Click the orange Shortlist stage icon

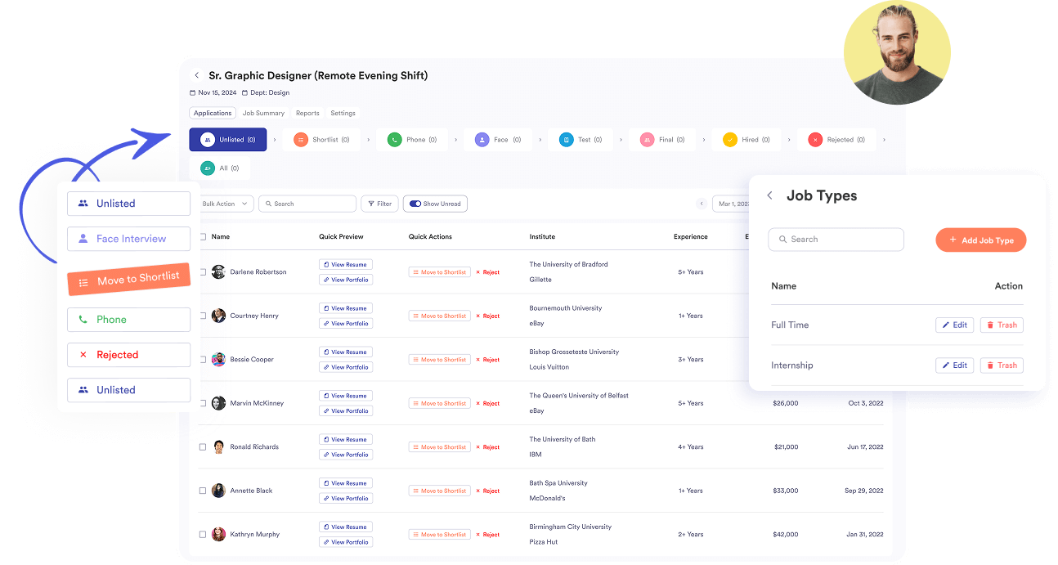click(301, 140)
